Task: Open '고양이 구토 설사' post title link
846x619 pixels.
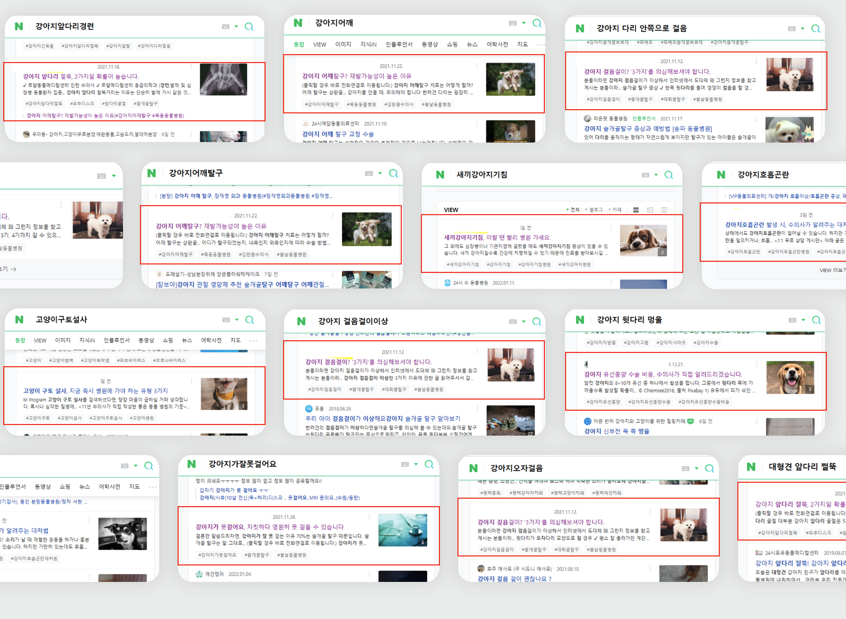Action: pyautogui.click(x=95, y=391)
